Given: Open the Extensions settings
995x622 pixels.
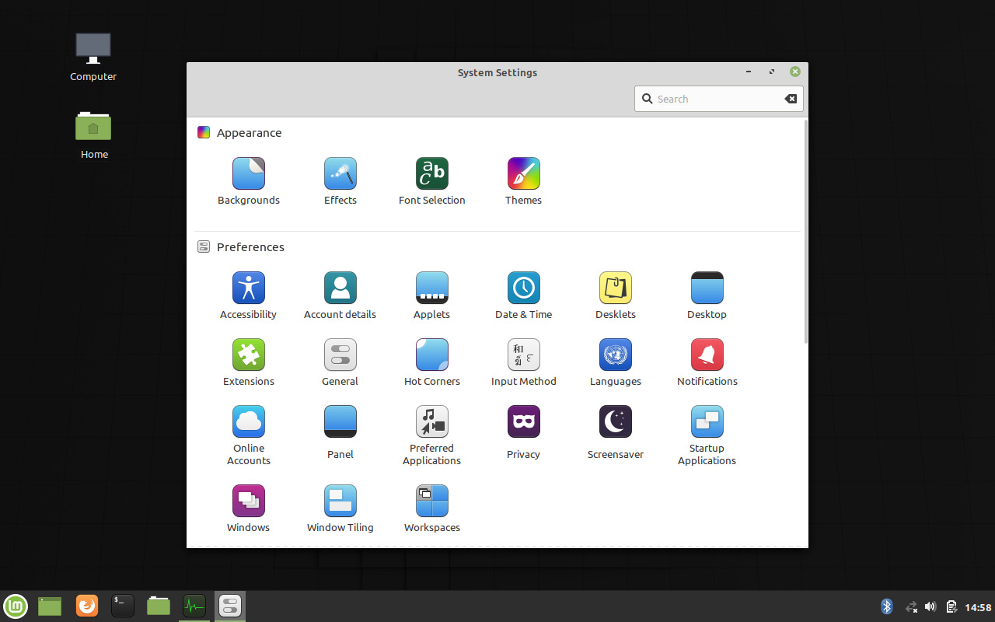Looking at the screenshot, I should [249, 362].
